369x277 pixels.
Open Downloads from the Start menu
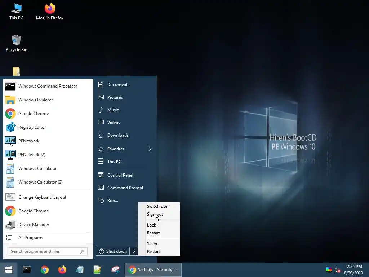126,135
